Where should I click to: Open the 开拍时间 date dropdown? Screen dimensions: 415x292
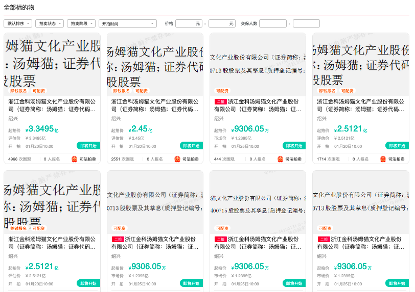point(127,23)
